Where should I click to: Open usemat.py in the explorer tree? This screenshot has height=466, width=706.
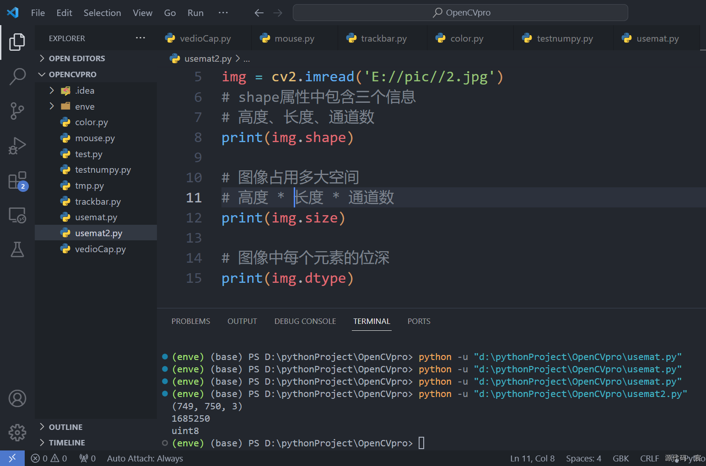(96, 217)
